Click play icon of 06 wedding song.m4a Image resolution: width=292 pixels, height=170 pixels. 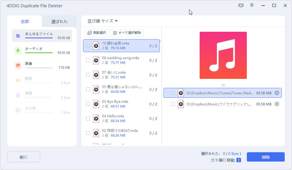(96, 60)
